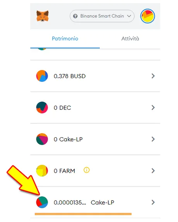Open the 0.378 BUSD balance entry
Viewport: 178px width, 222px height.
pyautogui.click(x=95, y=76)
